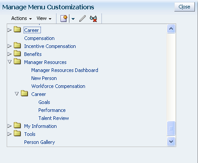Click the scroll down arrow button
Screen dimensions: 198x163
[171, 142]
